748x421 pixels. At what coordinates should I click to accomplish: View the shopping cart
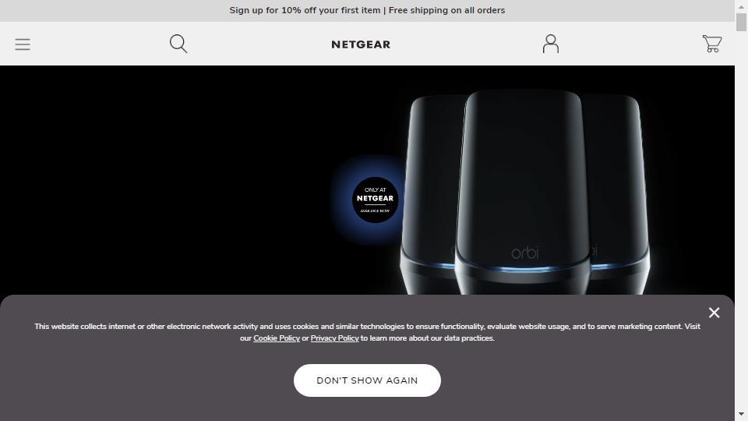(711, 44)
